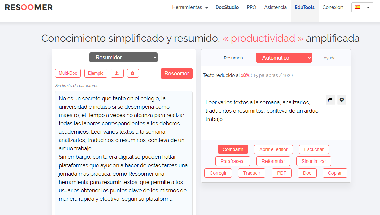Click the Reformular button
The image size is (380, 215).
tap(274, 161)
